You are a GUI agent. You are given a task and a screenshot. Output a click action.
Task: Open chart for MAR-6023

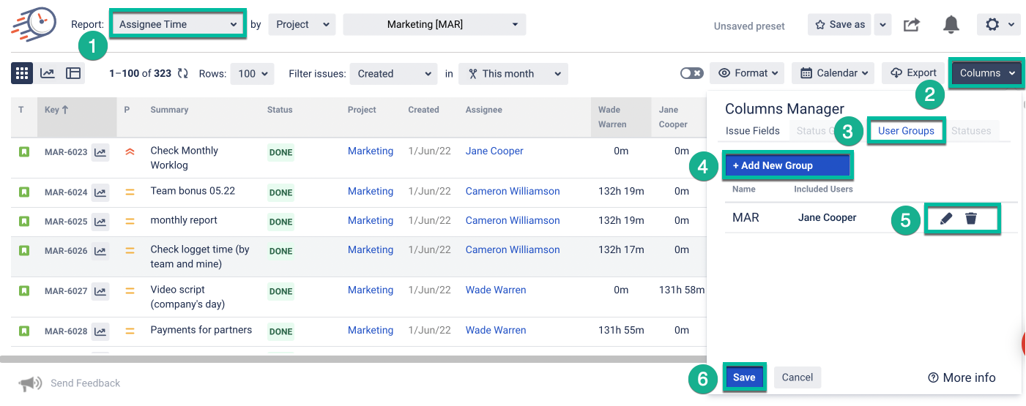click(100, 153)
